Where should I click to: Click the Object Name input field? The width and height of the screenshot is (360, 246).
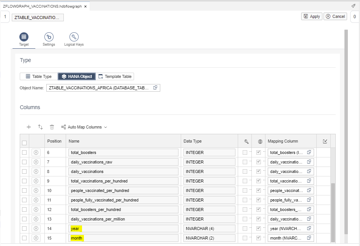pyautogui.click(x=103, y=88)
